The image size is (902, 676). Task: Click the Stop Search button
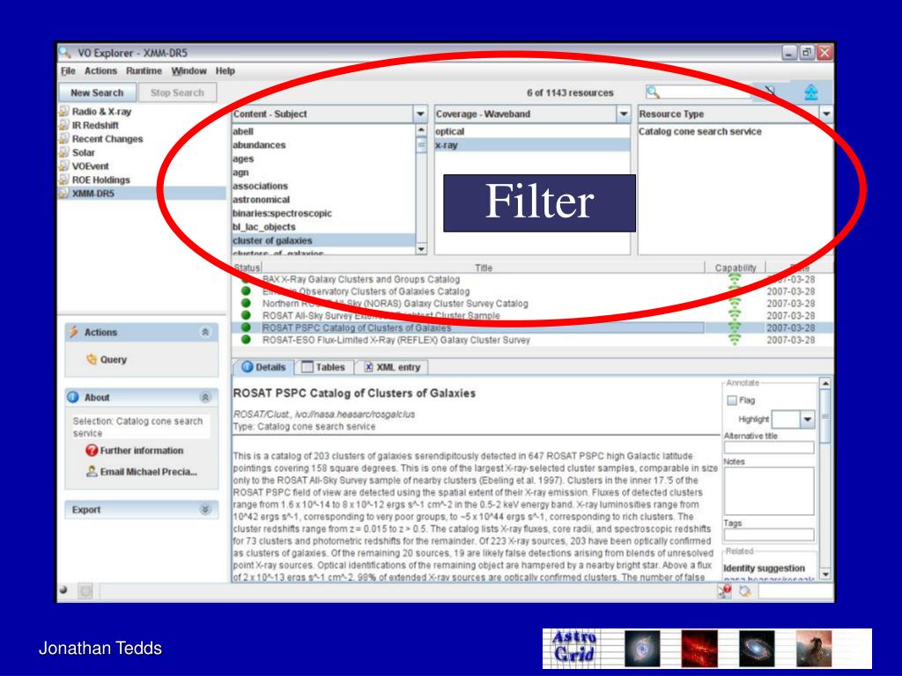(177, 92)
